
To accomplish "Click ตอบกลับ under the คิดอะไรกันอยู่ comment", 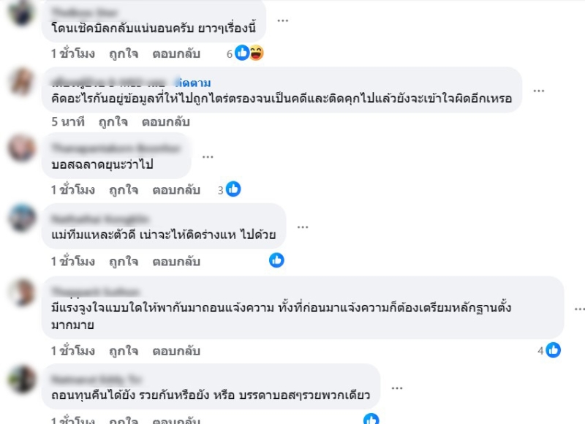I will 166,122.
